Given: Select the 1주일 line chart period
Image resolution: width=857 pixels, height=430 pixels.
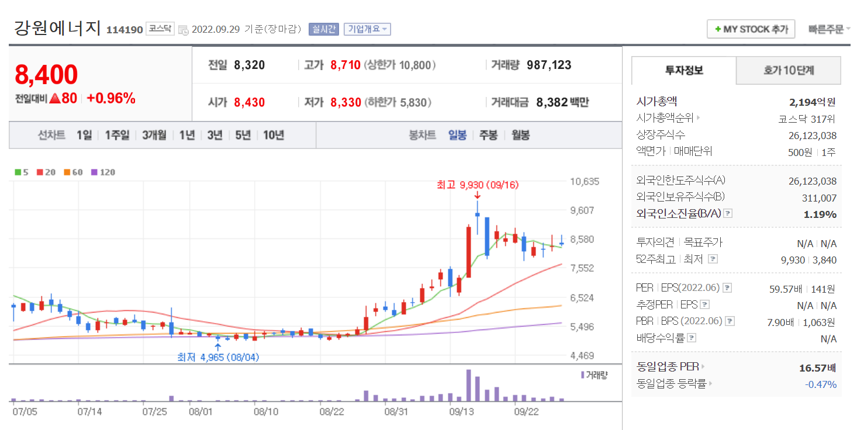Looking at the screenshot, I should tap(117, 135).
